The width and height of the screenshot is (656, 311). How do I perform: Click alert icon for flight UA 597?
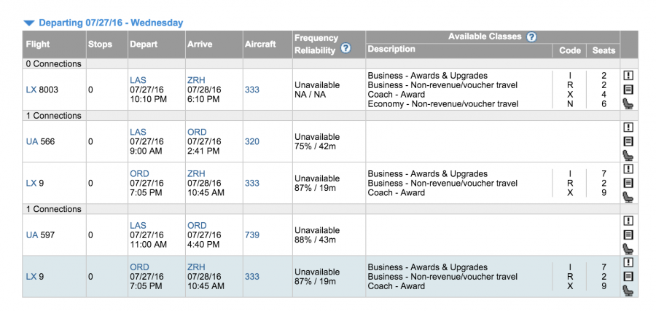628,221
